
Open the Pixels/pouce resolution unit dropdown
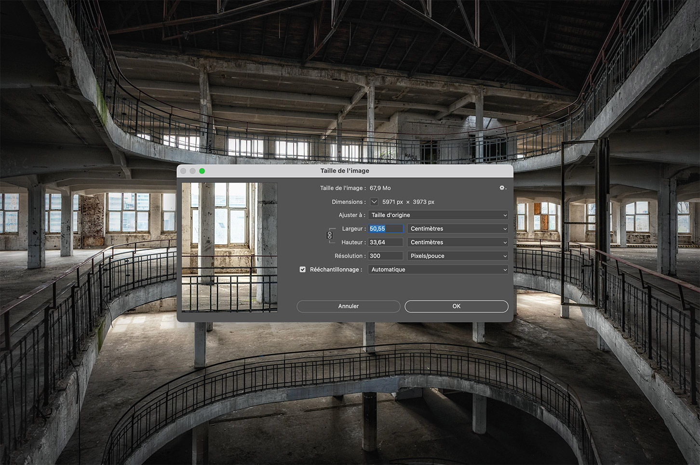458,256
